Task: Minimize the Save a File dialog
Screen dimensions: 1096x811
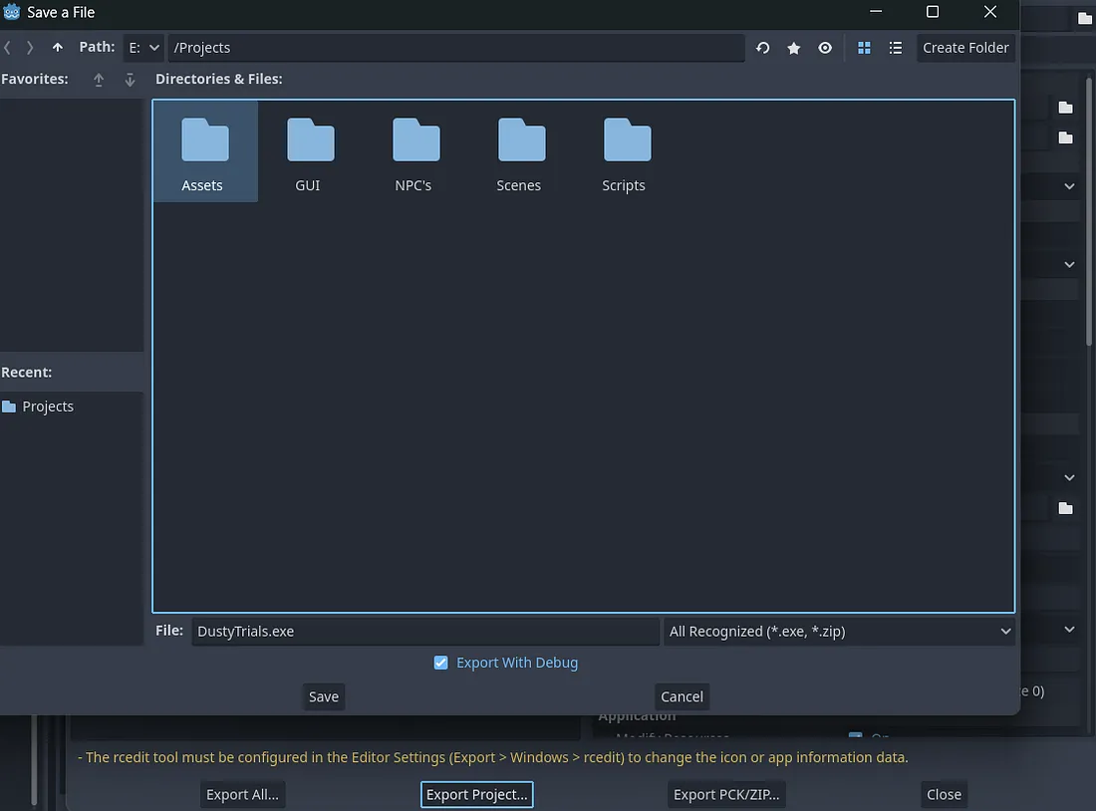Action: pyautogui.click(x=875, y=12)
